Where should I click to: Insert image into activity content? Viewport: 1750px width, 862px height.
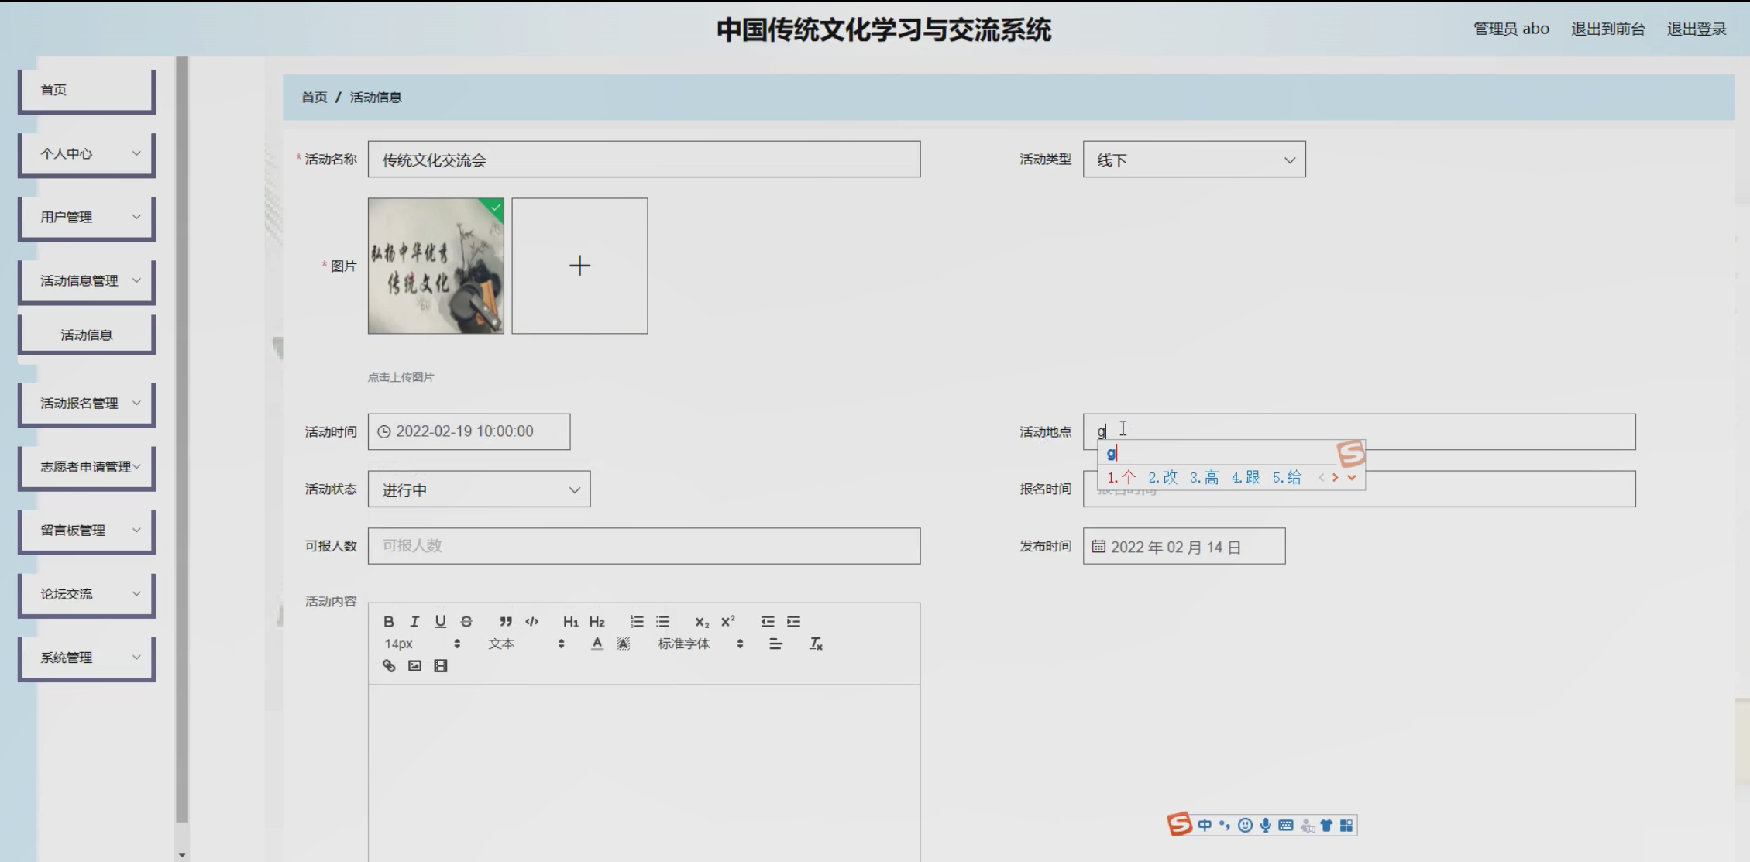[x=415, y=666]
